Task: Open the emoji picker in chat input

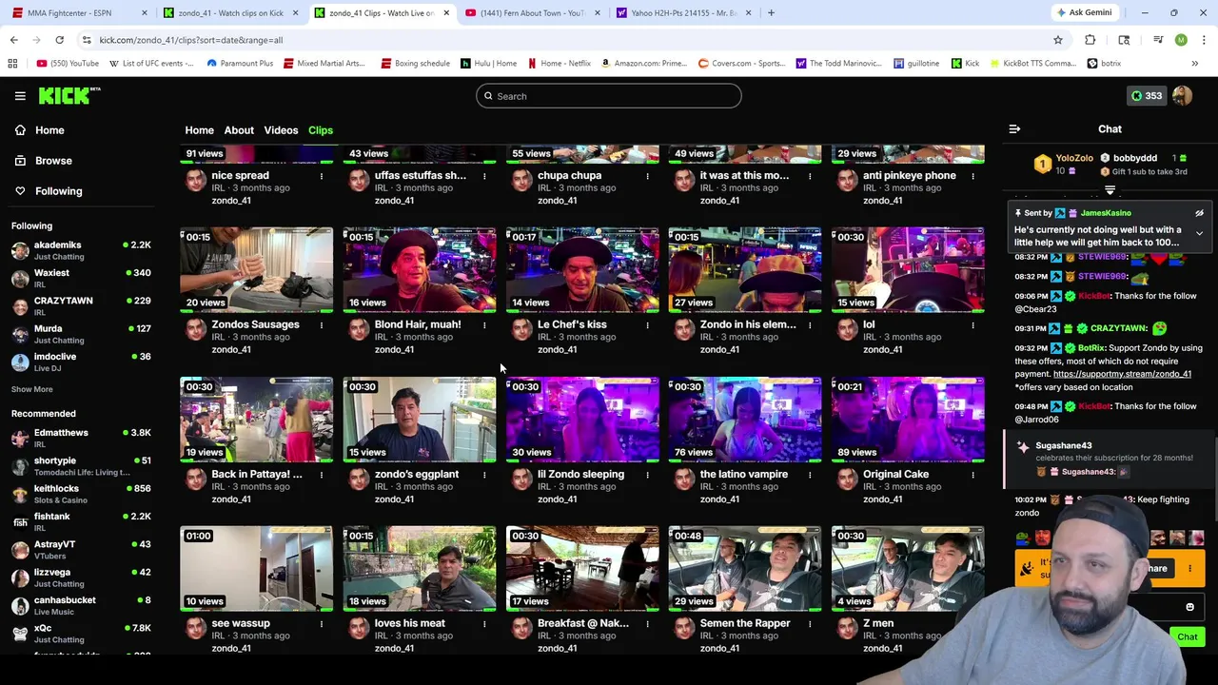Action: [1189, 607]
